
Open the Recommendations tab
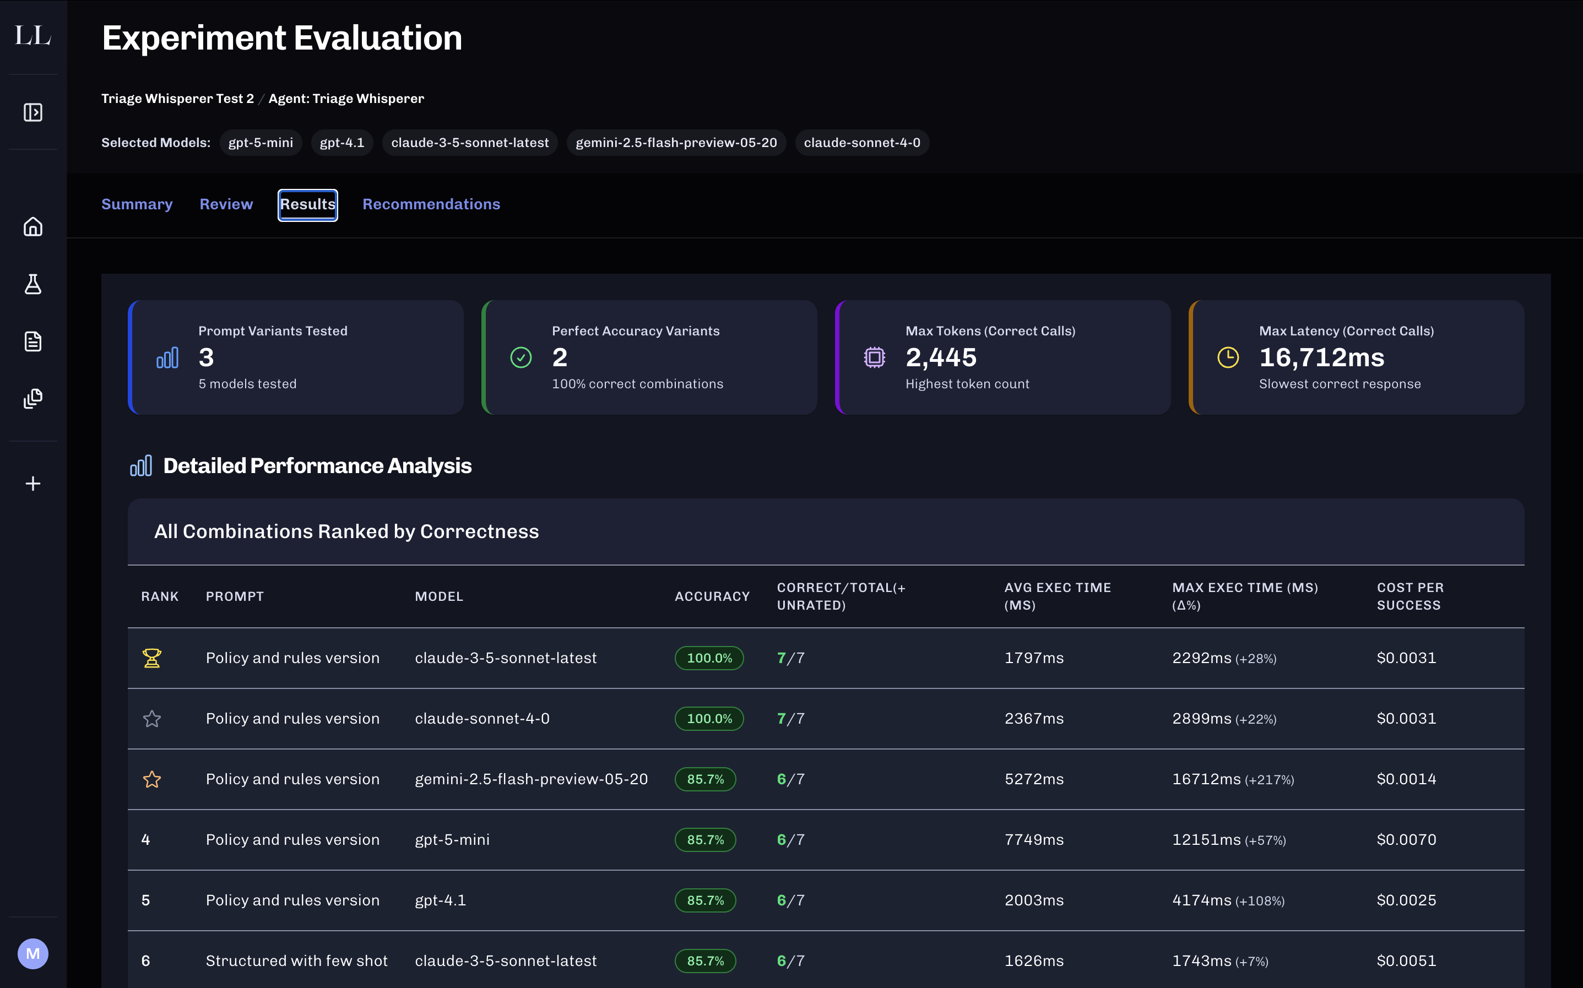[x=431, y=204]
